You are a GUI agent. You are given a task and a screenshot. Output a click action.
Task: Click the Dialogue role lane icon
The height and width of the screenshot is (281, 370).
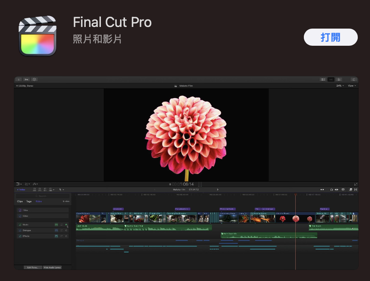(56, 230)
